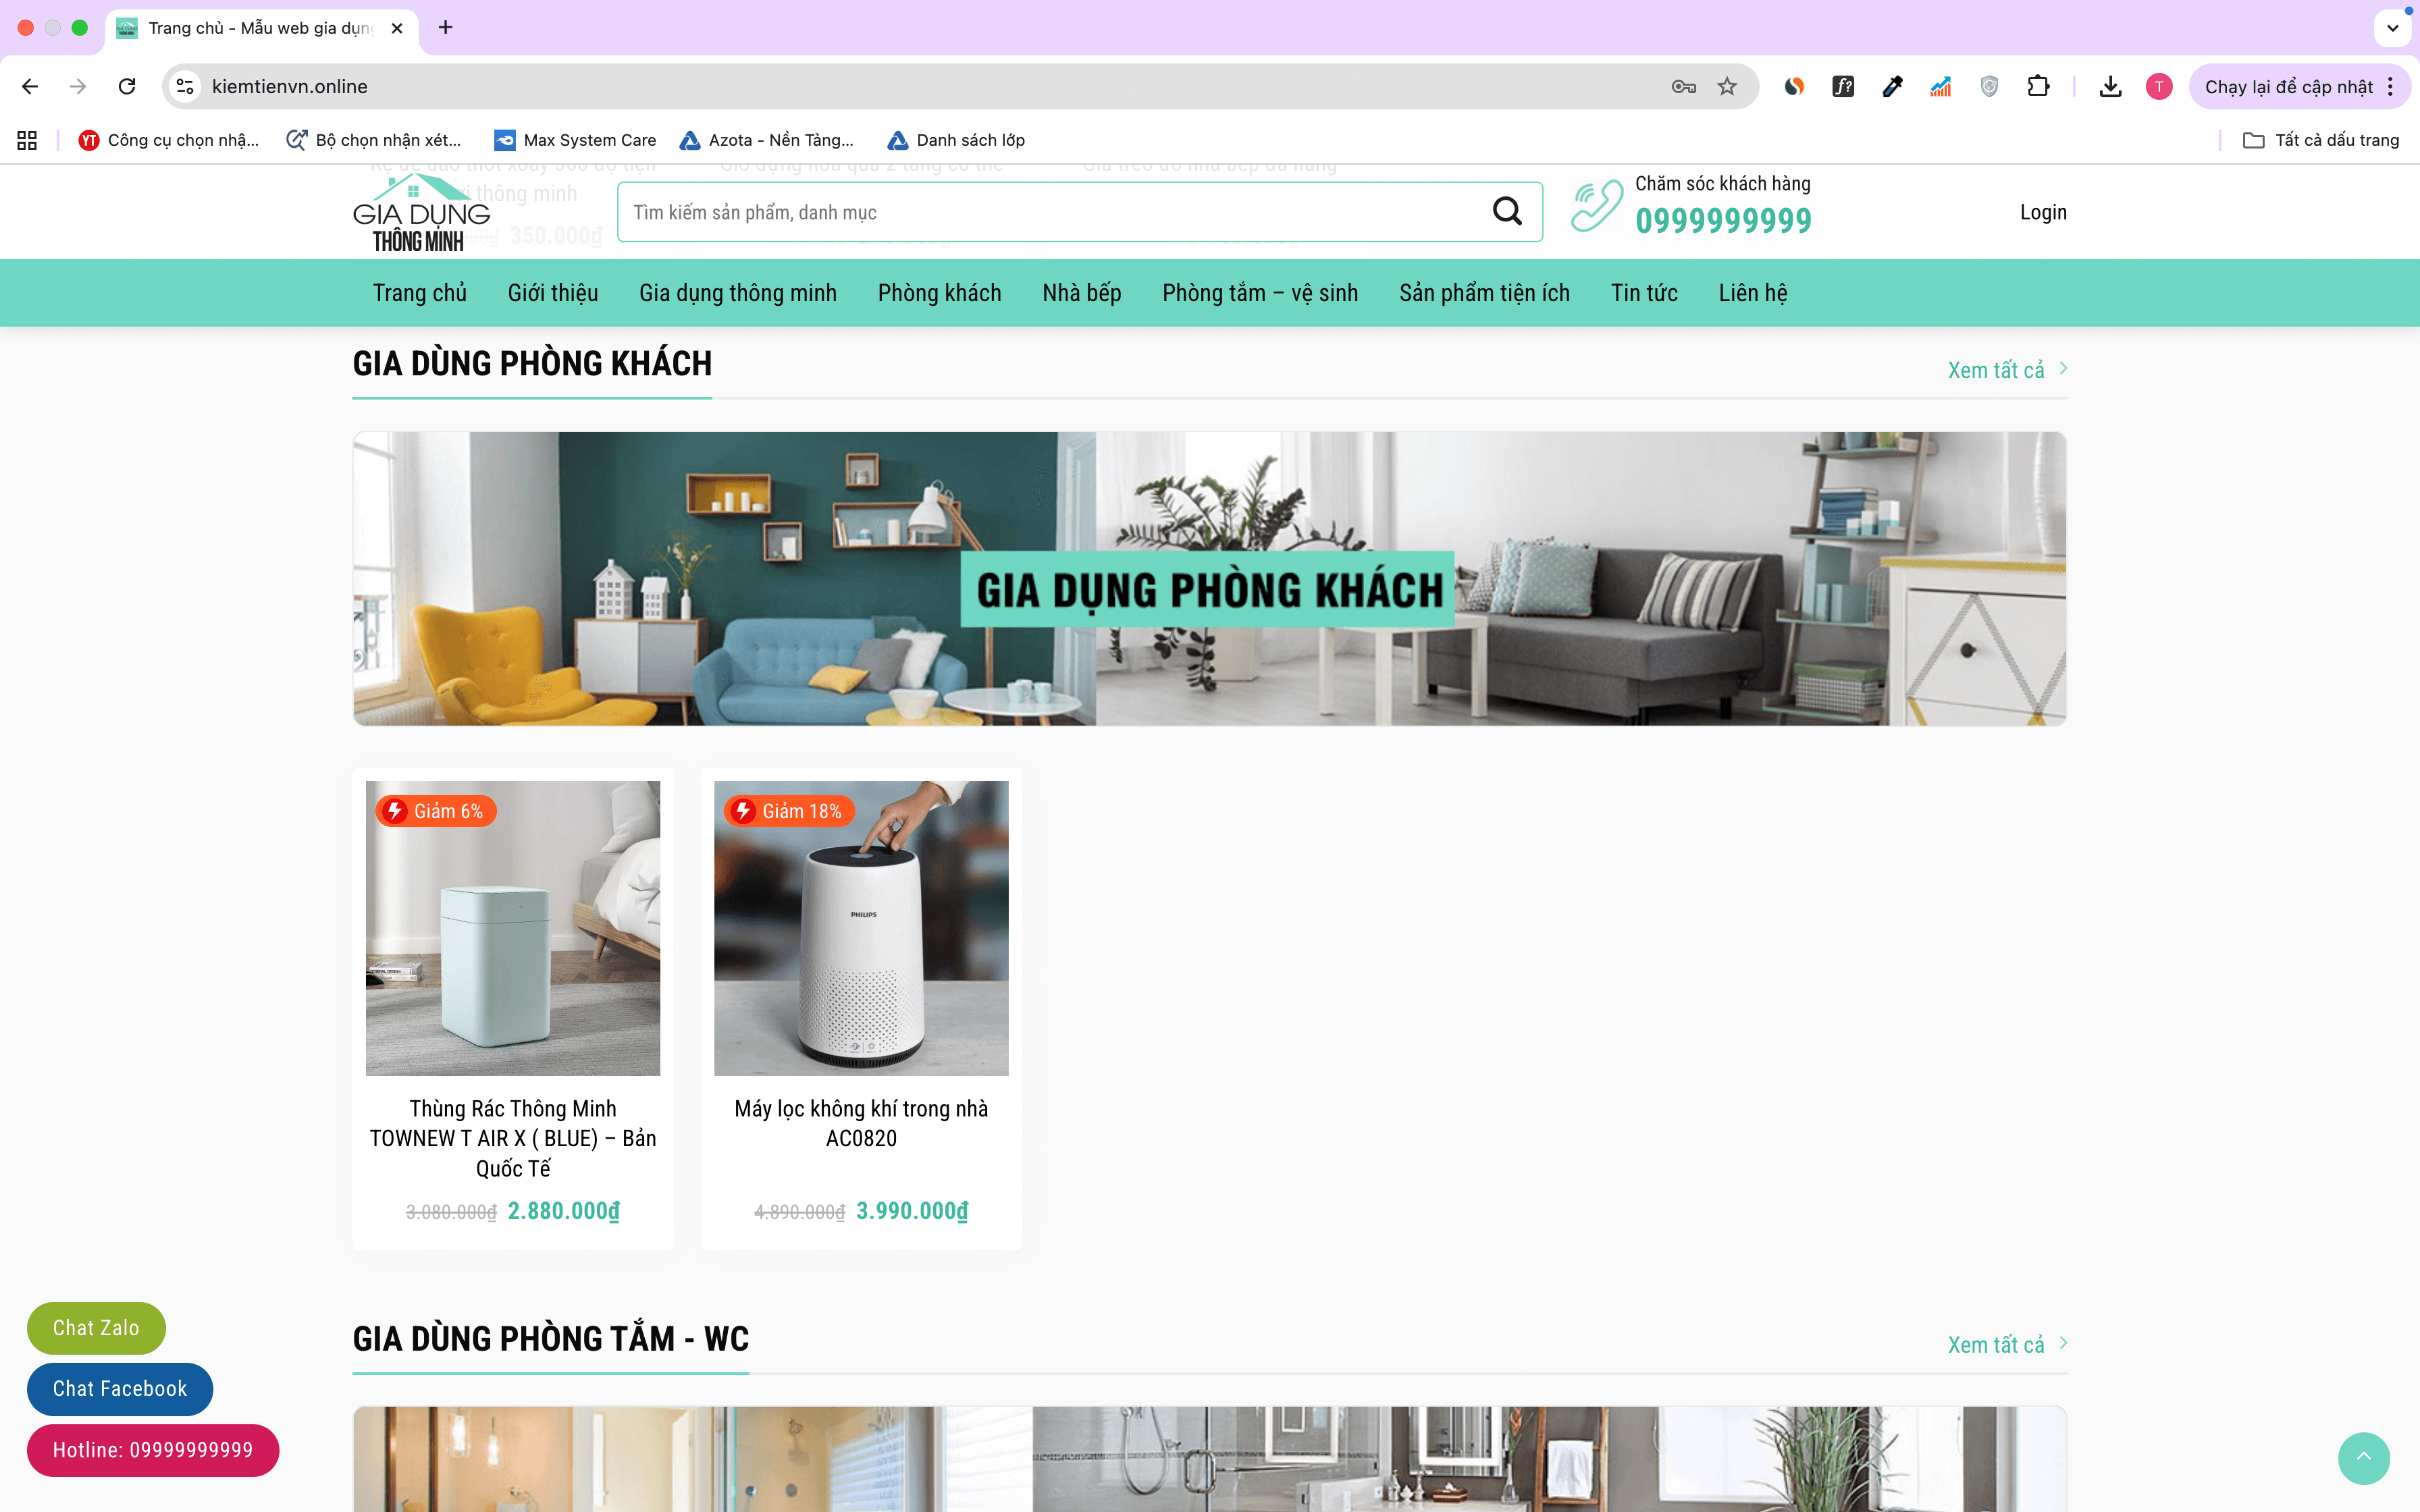Click the search magnifier icon

(1507, 211)
